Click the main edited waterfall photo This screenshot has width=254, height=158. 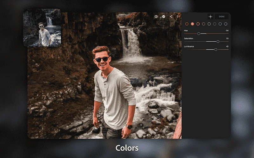click(104, 76)
